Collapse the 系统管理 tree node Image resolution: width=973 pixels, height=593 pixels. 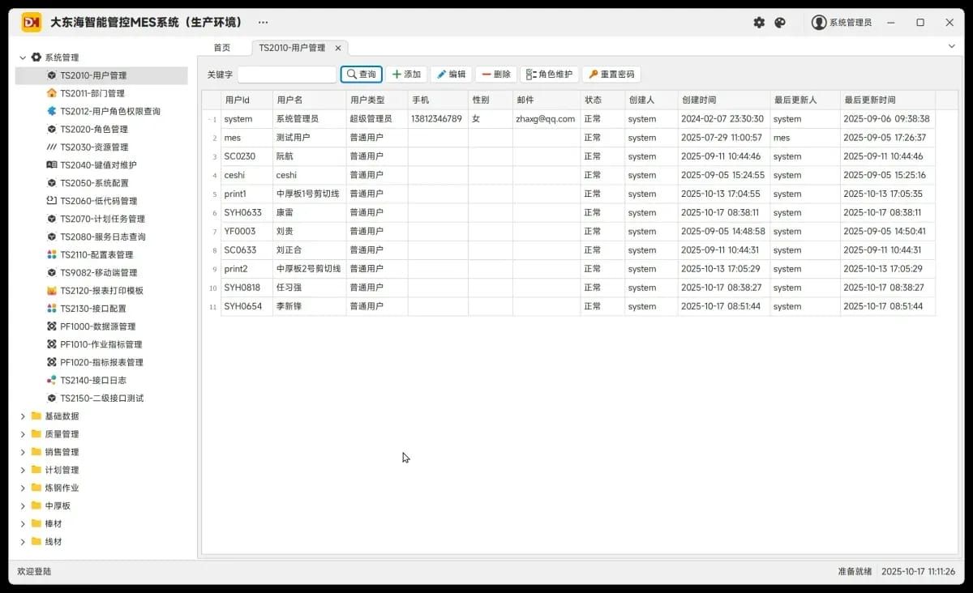point(23,58)
